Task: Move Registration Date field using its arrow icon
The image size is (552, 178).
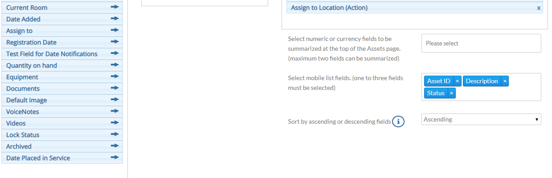Action: tap(115, 42)
